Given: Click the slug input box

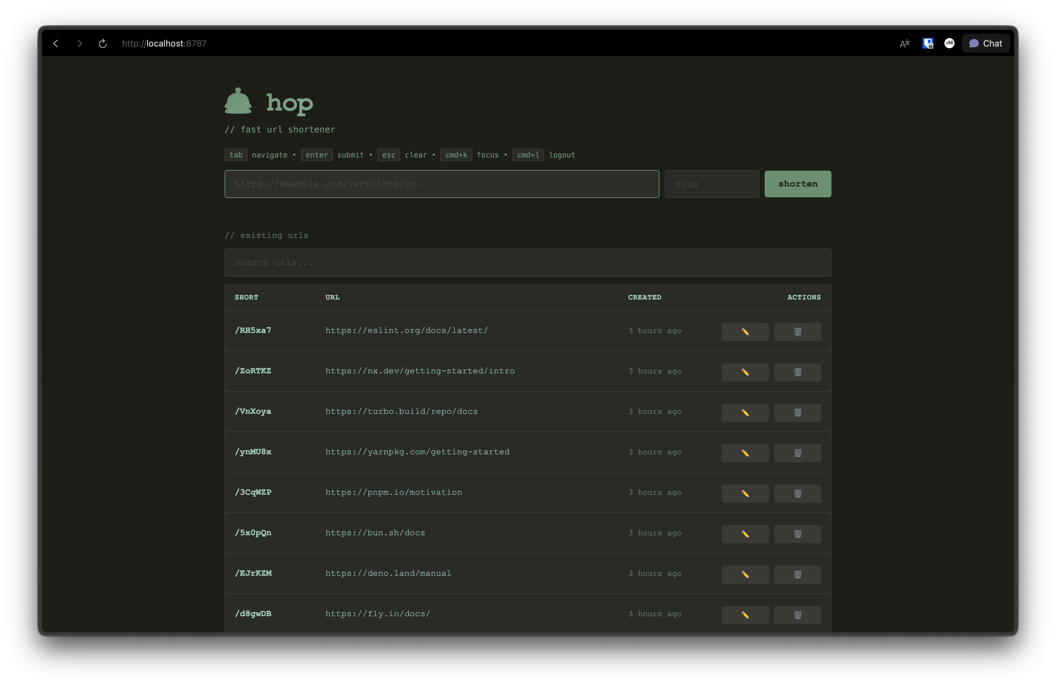Looking at the screenshot, I should pyautogui.click(x=711, y=184).
